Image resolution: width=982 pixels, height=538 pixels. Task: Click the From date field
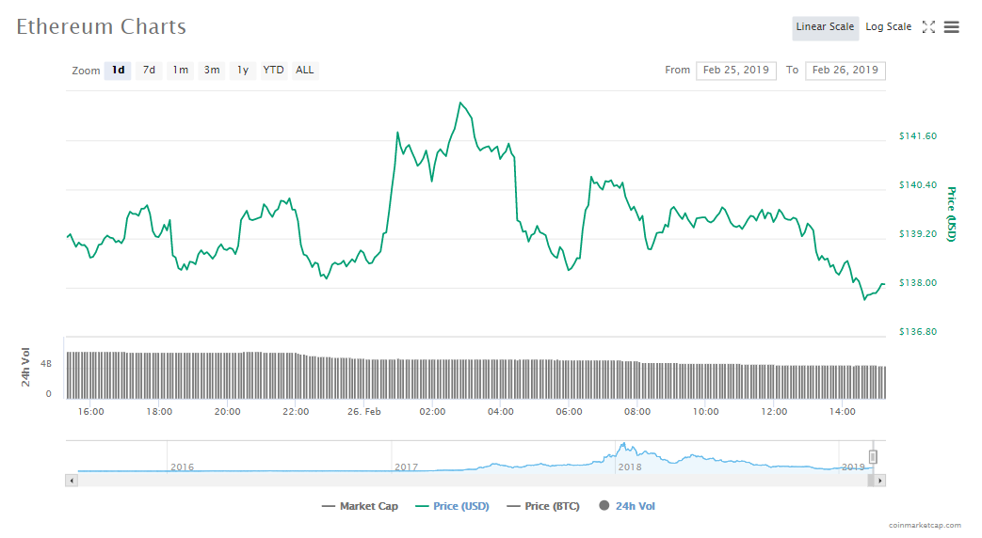pos(735,71)
